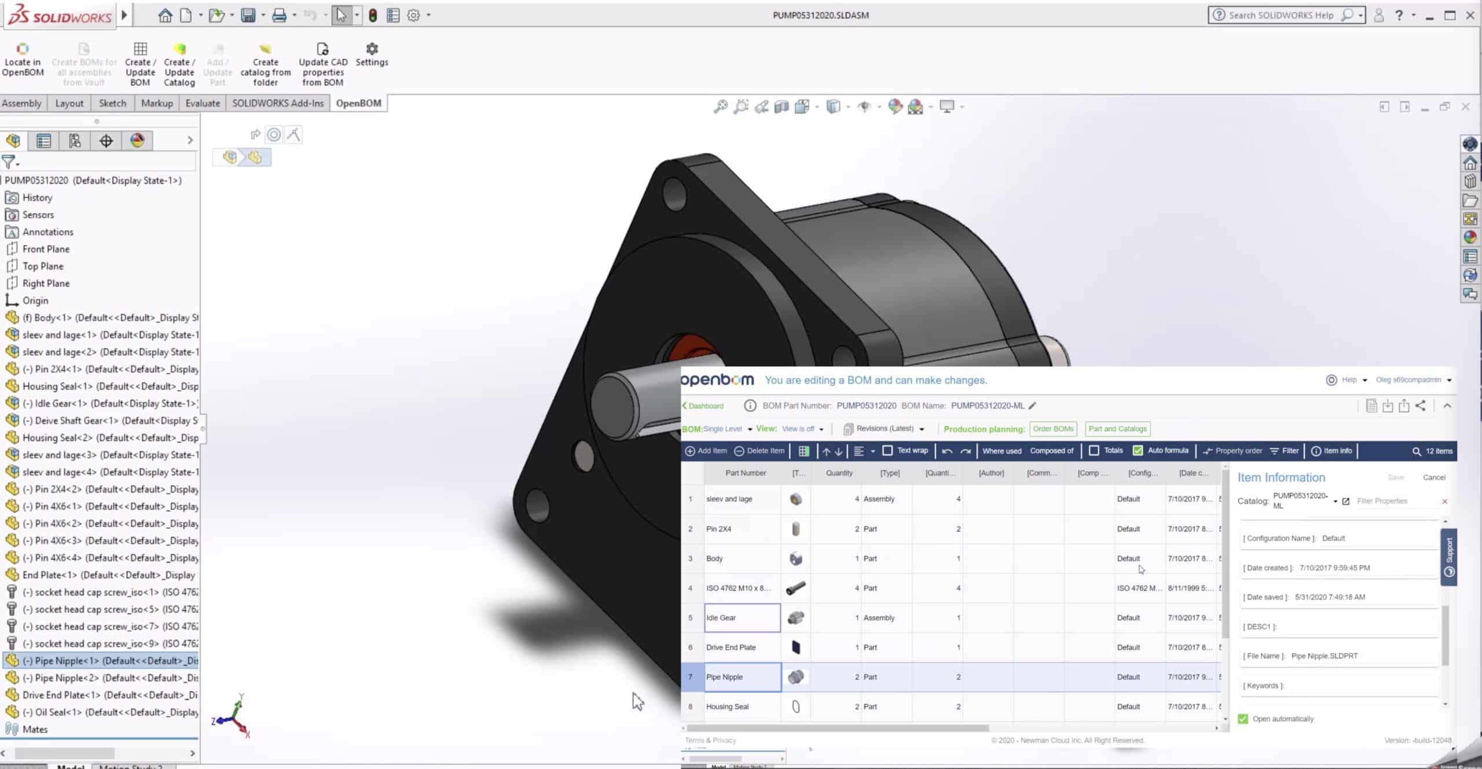Viewport: 1482px width, 769px height.
Task: Open the user account dropdown Oleg
Action: tap(1414, 380)
